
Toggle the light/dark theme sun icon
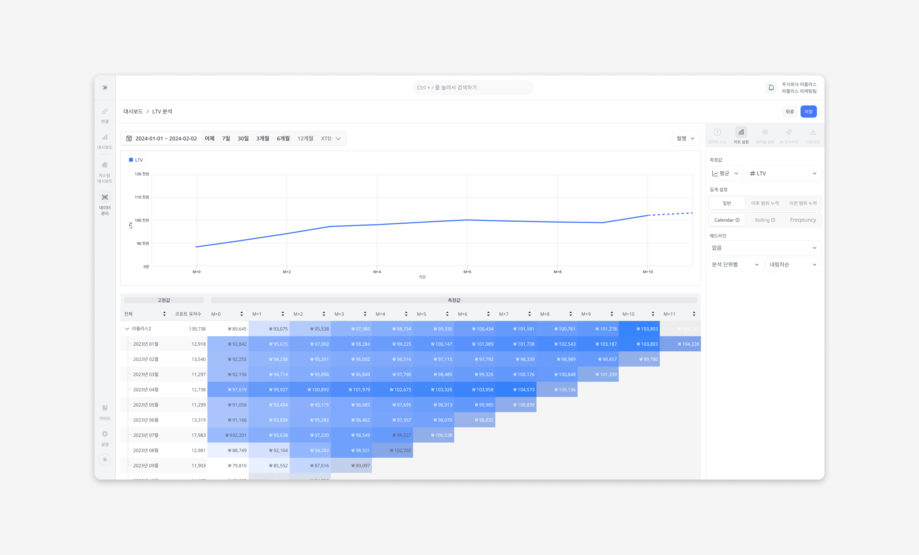[105, 459]
